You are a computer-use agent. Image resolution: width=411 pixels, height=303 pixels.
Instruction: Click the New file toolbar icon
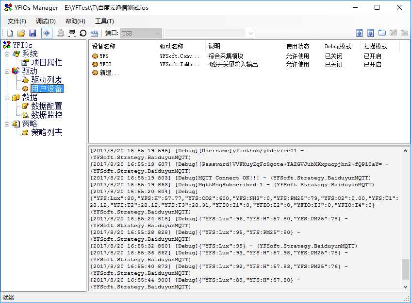[10, 33]
